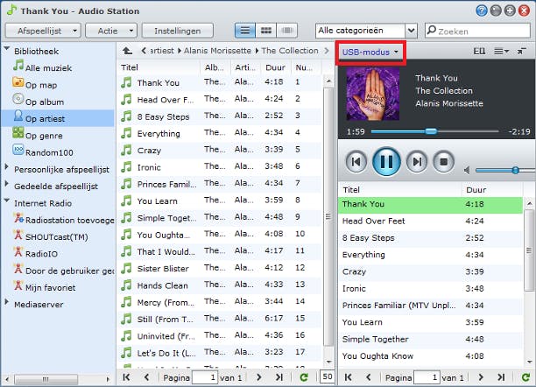The height and width of the screenshot is (387, 536).
Task: Click the Zoeken search field
Action: (477, 31)
